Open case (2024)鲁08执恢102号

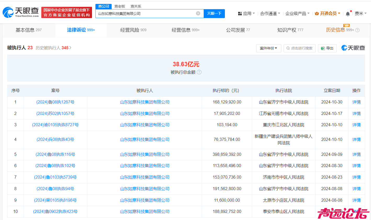coord(55,166)
